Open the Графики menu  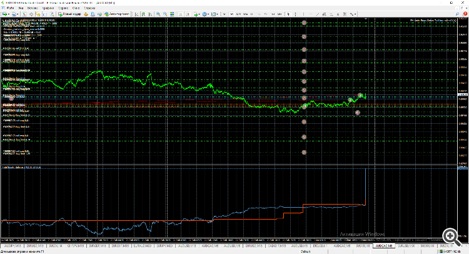click(x=48, y=8)
